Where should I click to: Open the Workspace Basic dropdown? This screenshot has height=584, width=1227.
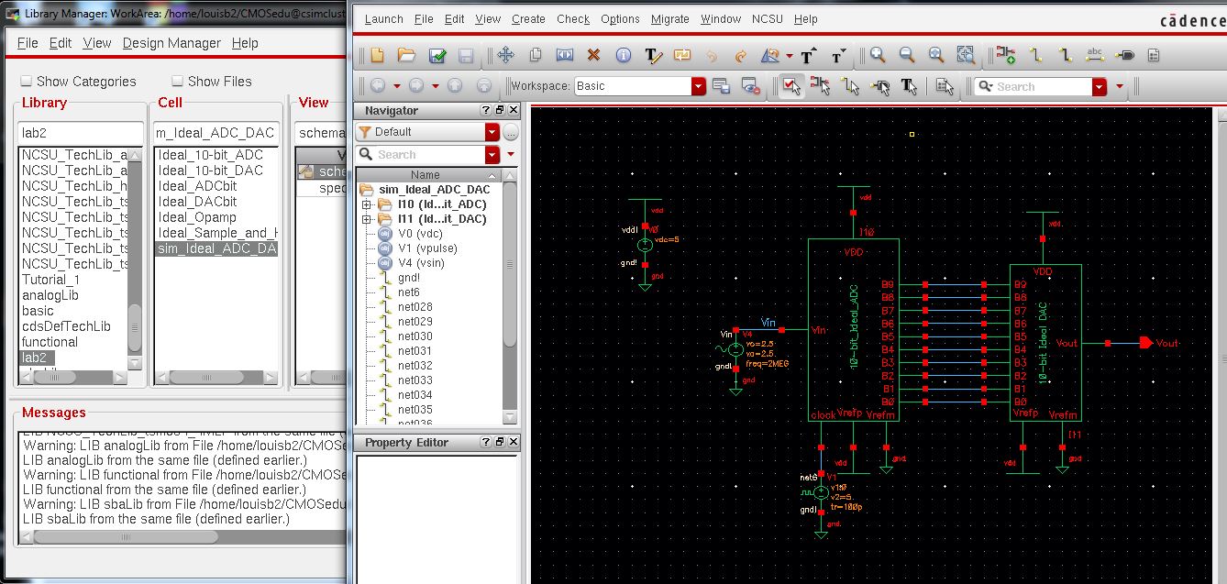click(699, 86)
